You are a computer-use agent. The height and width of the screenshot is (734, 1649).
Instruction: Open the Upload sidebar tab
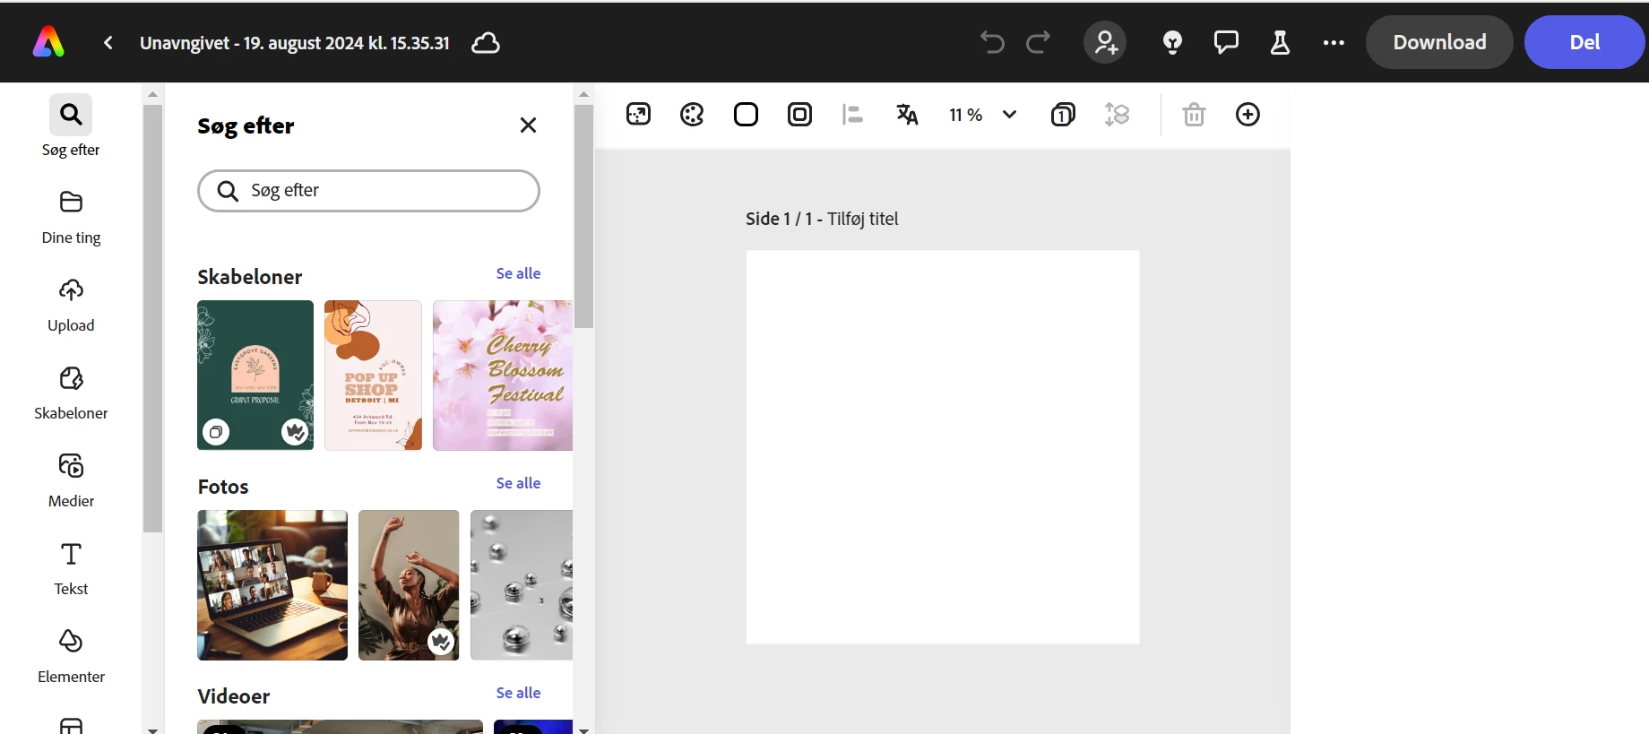tap(71, 306)
